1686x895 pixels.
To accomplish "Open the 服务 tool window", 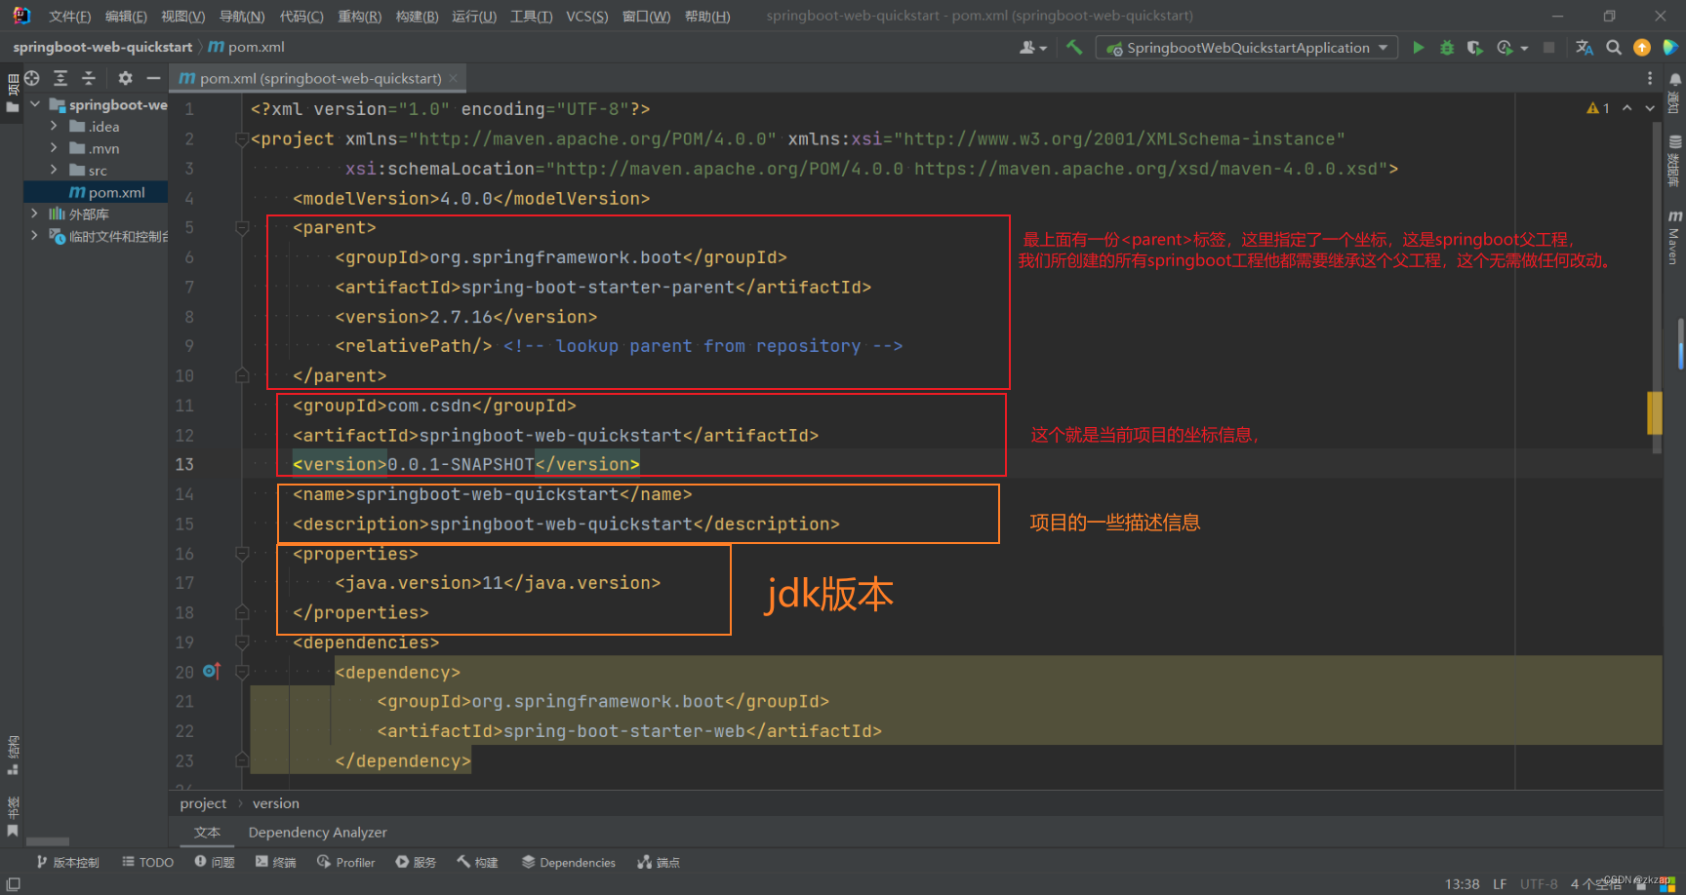I will (417, 862).
